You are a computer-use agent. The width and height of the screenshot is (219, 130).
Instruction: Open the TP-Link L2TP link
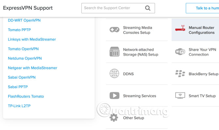[19, 106]
